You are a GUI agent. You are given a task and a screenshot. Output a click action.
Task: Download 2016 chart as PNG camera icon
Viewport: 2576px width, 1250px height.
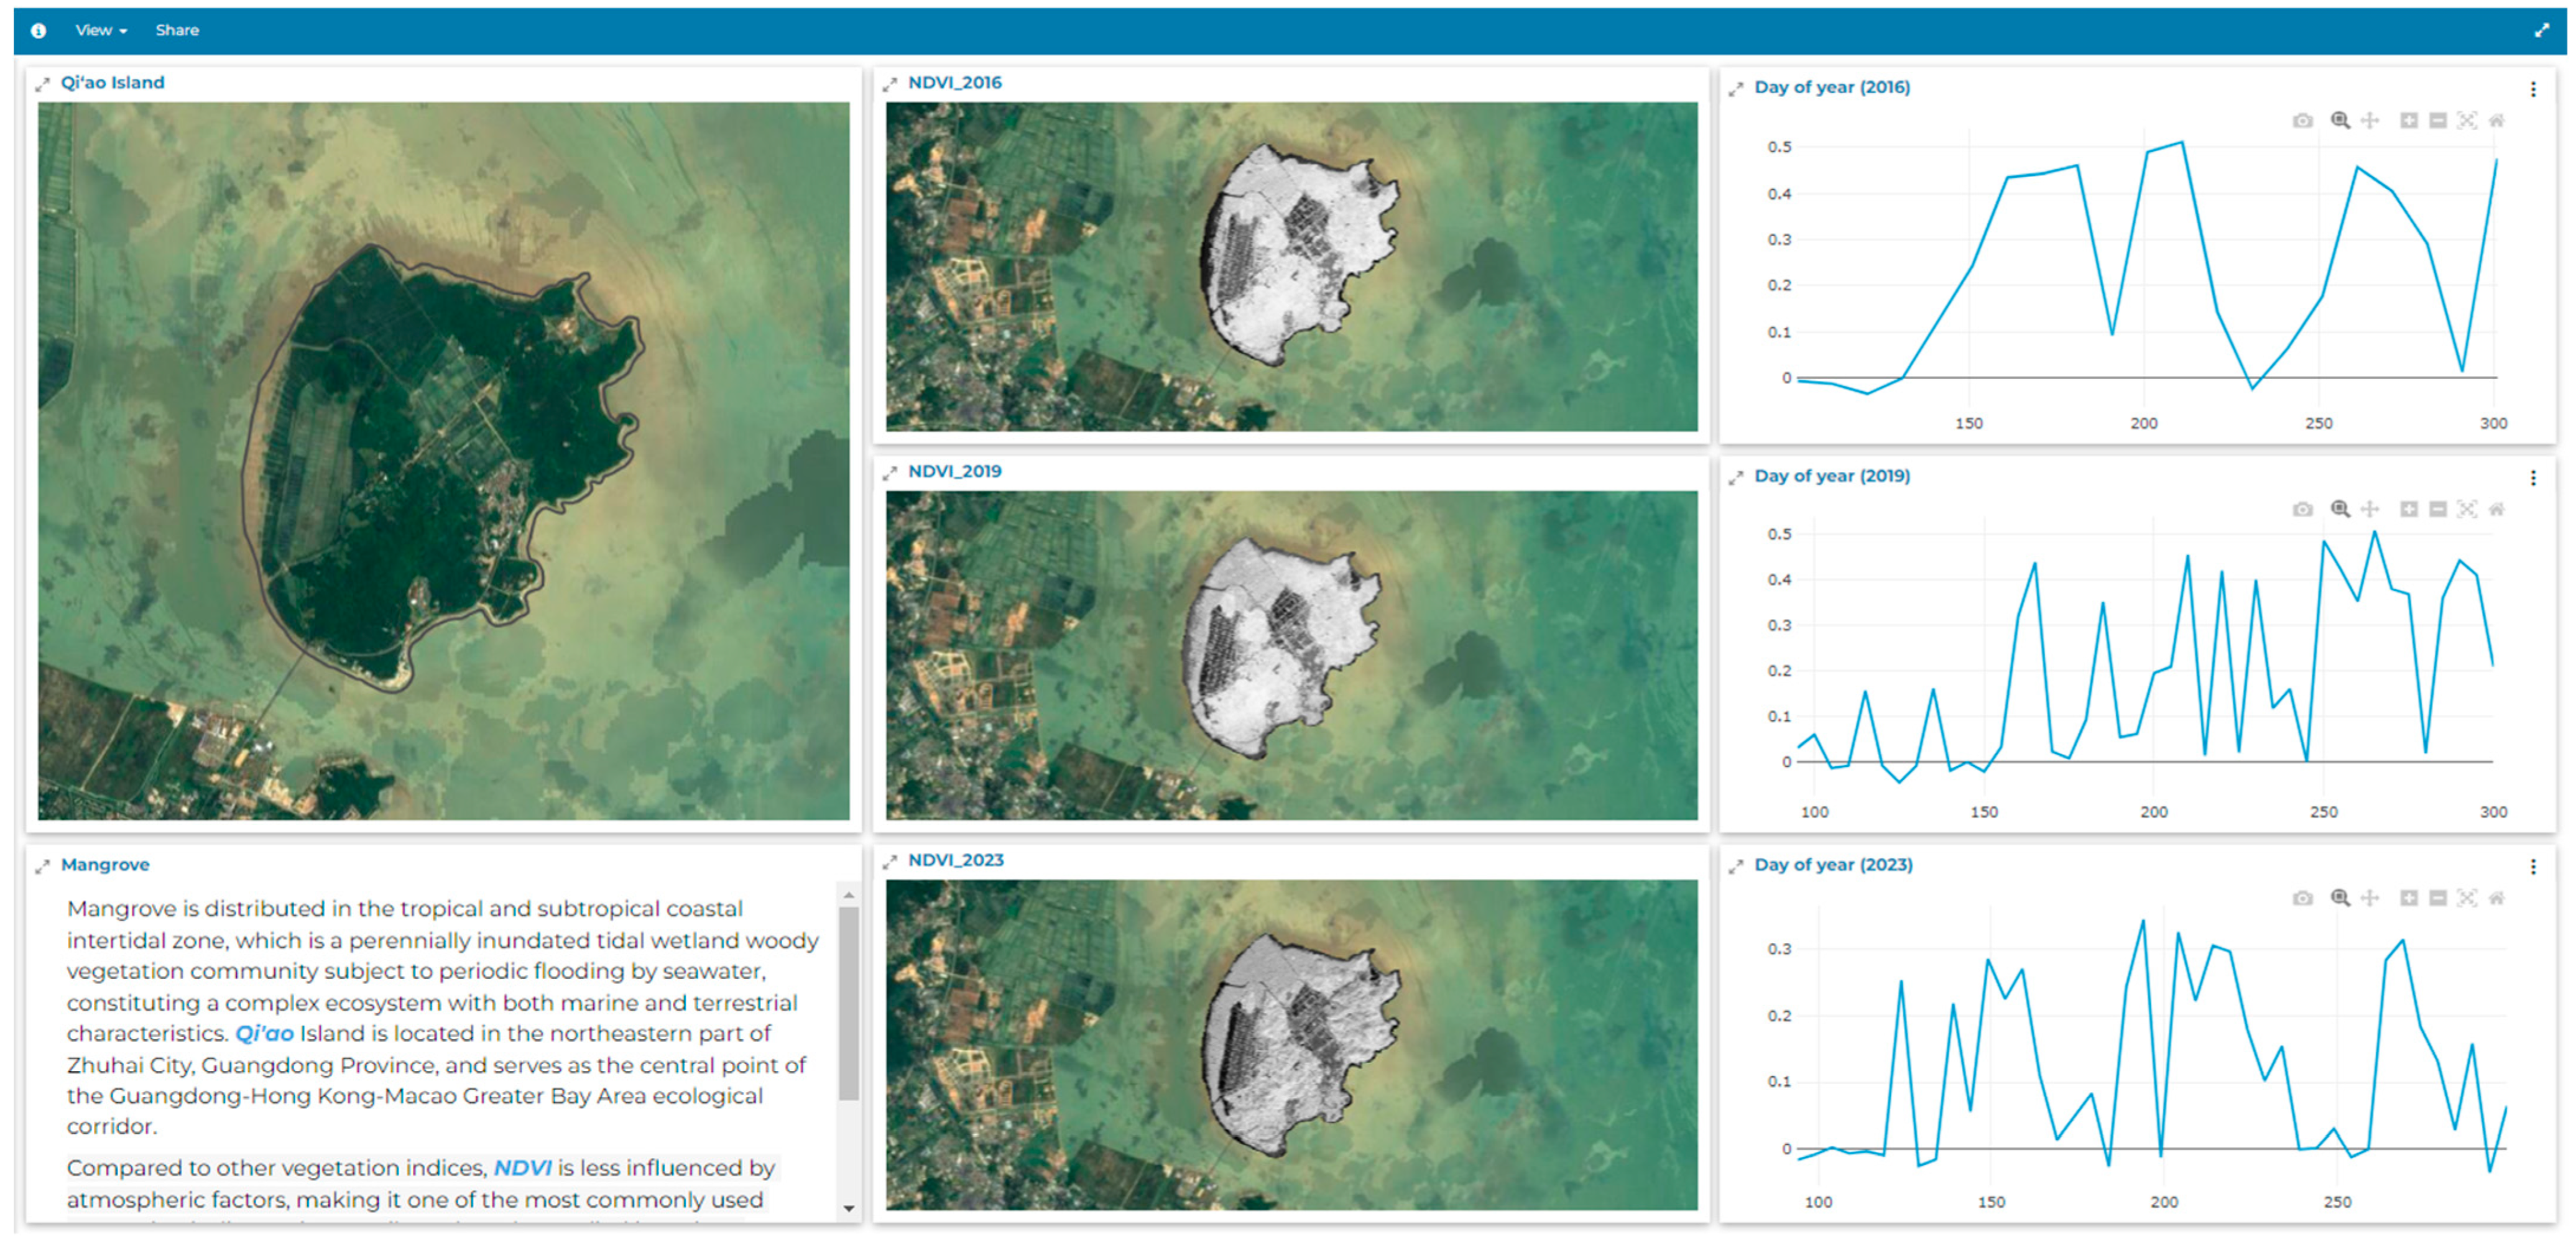tap(2302, 121)
